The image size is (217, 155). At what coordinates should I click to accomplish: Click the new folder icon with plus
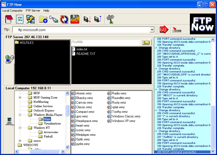(43, 19)
